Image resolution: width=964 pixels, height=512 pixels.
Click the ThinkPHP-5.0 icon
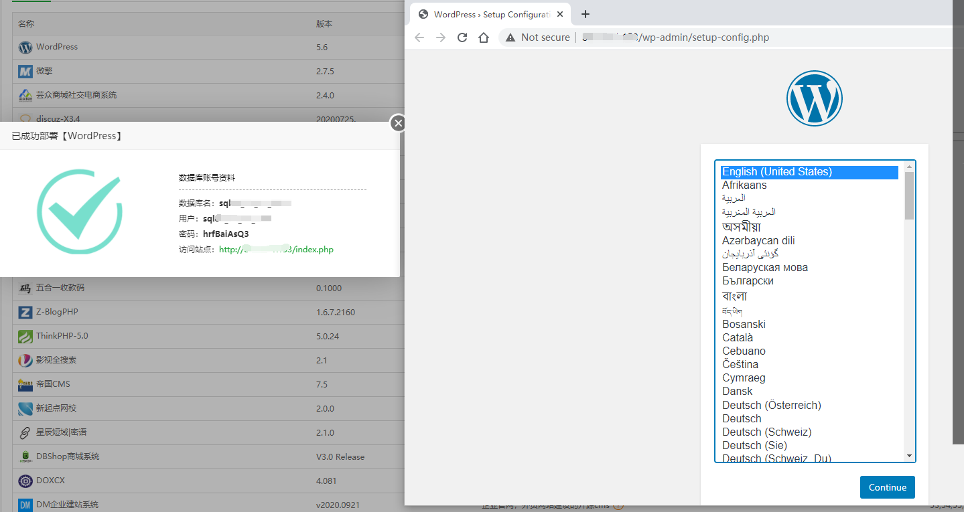[25, 337]
